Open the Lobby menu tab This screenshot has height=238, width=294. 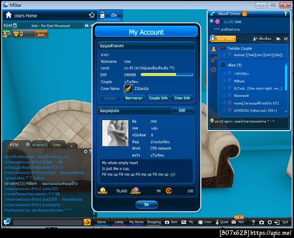[x=119, y=222]
